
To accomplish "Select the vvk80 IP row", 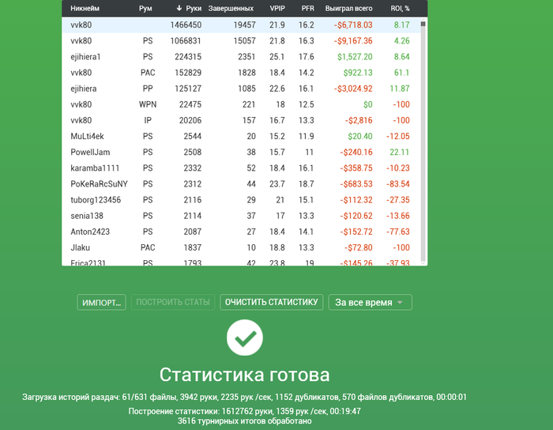I will click(241, 120).
